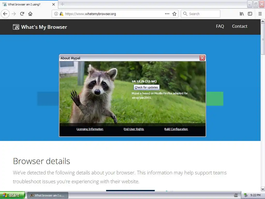Click the 'Browser details' heading
The height and width of the screenshot is (199, 265).
click(41, 161)
